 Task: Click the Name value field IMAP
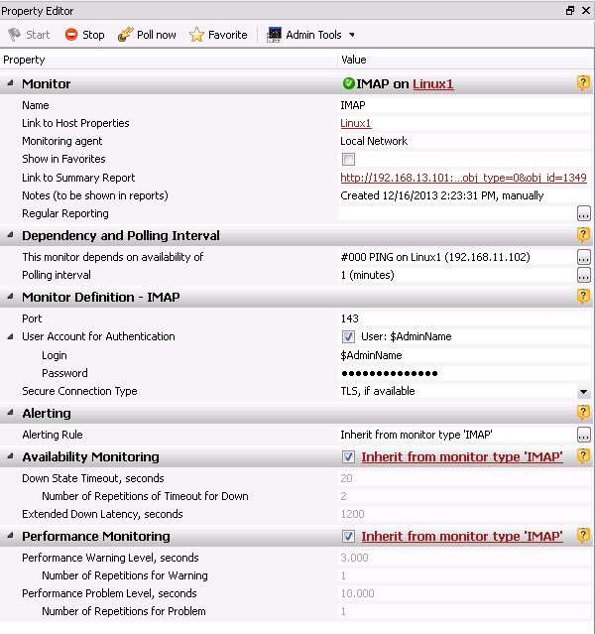465,105
